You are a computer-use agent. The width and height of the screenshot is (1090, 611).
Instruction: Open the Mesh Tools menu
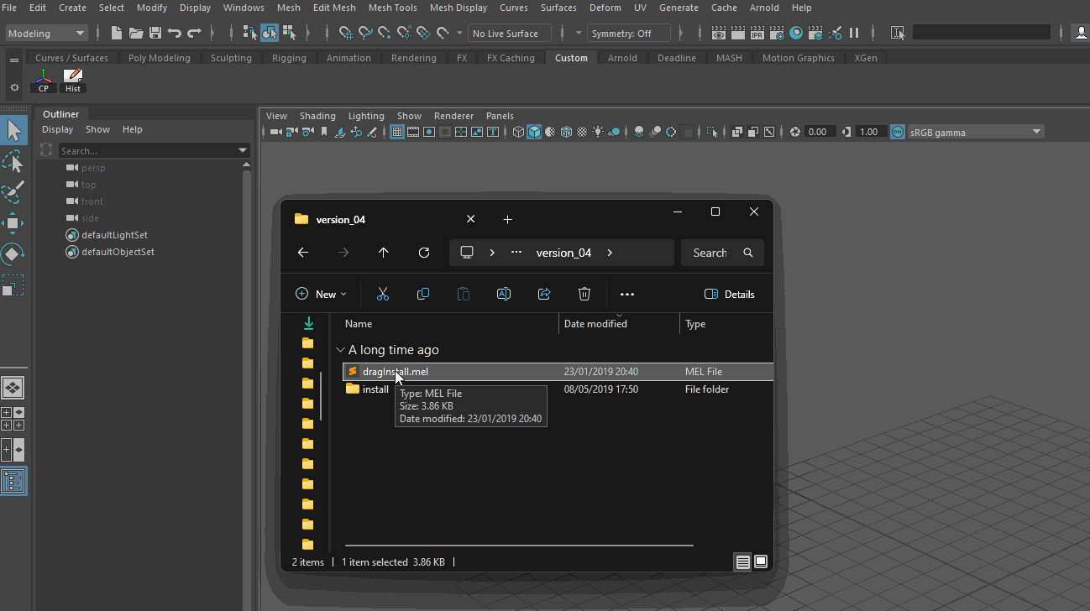coord(392,8)
